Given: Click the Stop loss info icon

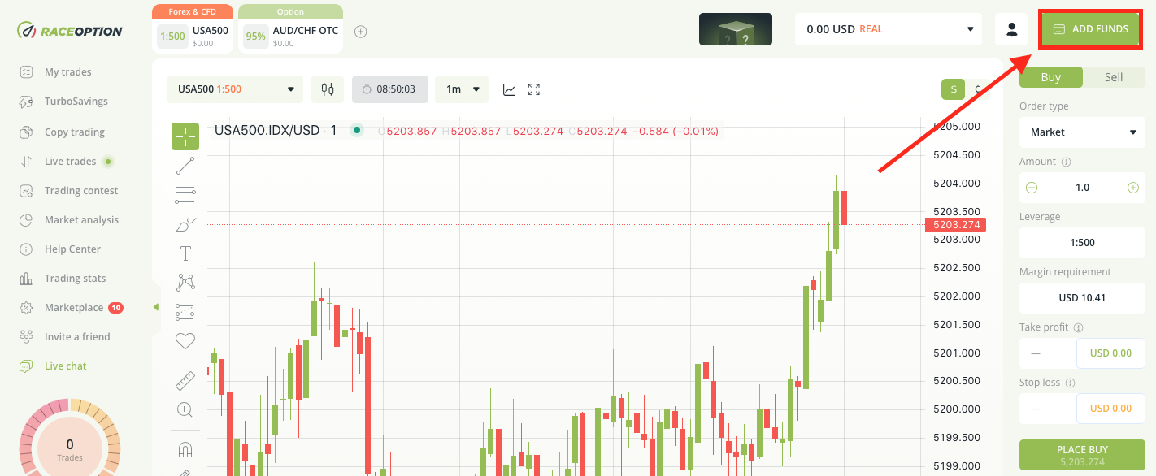Looking at the screenshot, I should (1071, 383).
